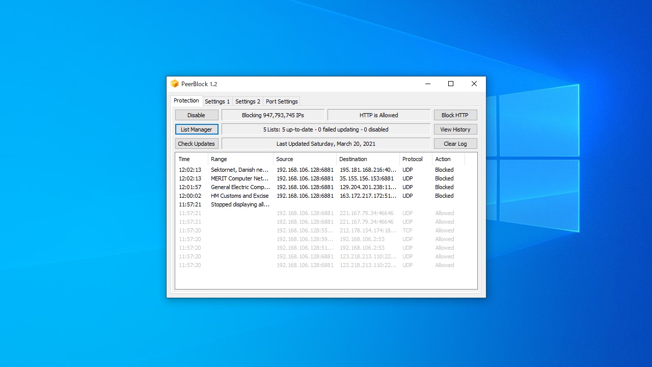Click the 12:01:57 time cell

tap(190, 187)
